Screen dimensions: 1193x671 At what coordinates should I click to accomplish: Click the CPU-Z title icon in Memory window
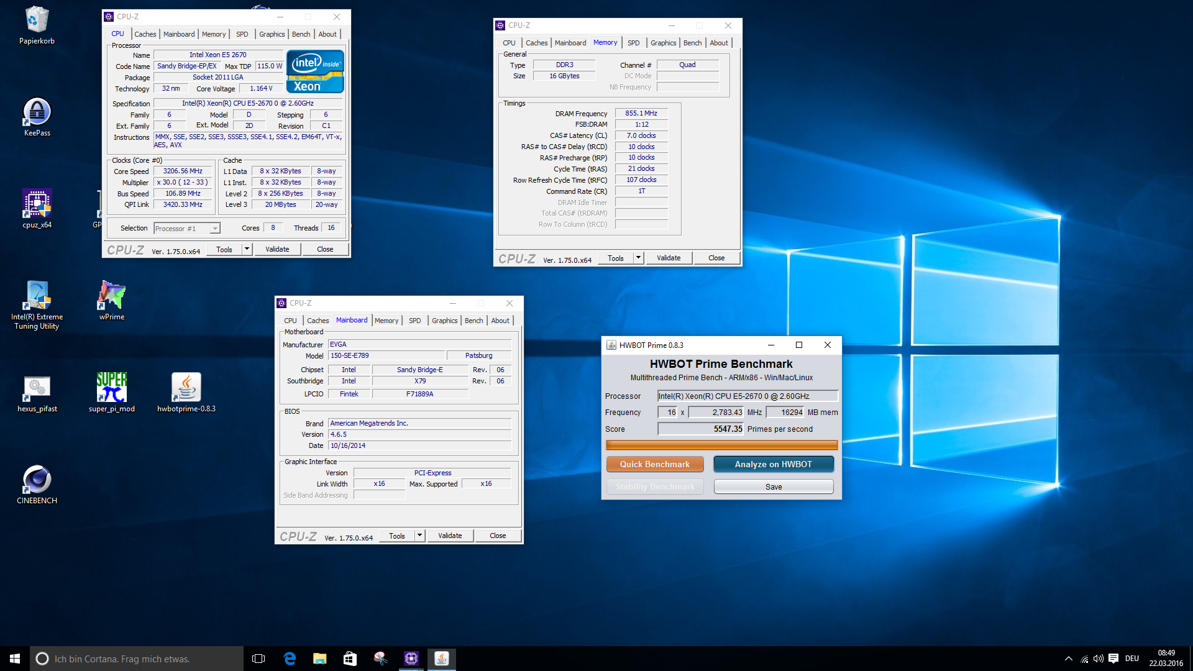(500, 25)
